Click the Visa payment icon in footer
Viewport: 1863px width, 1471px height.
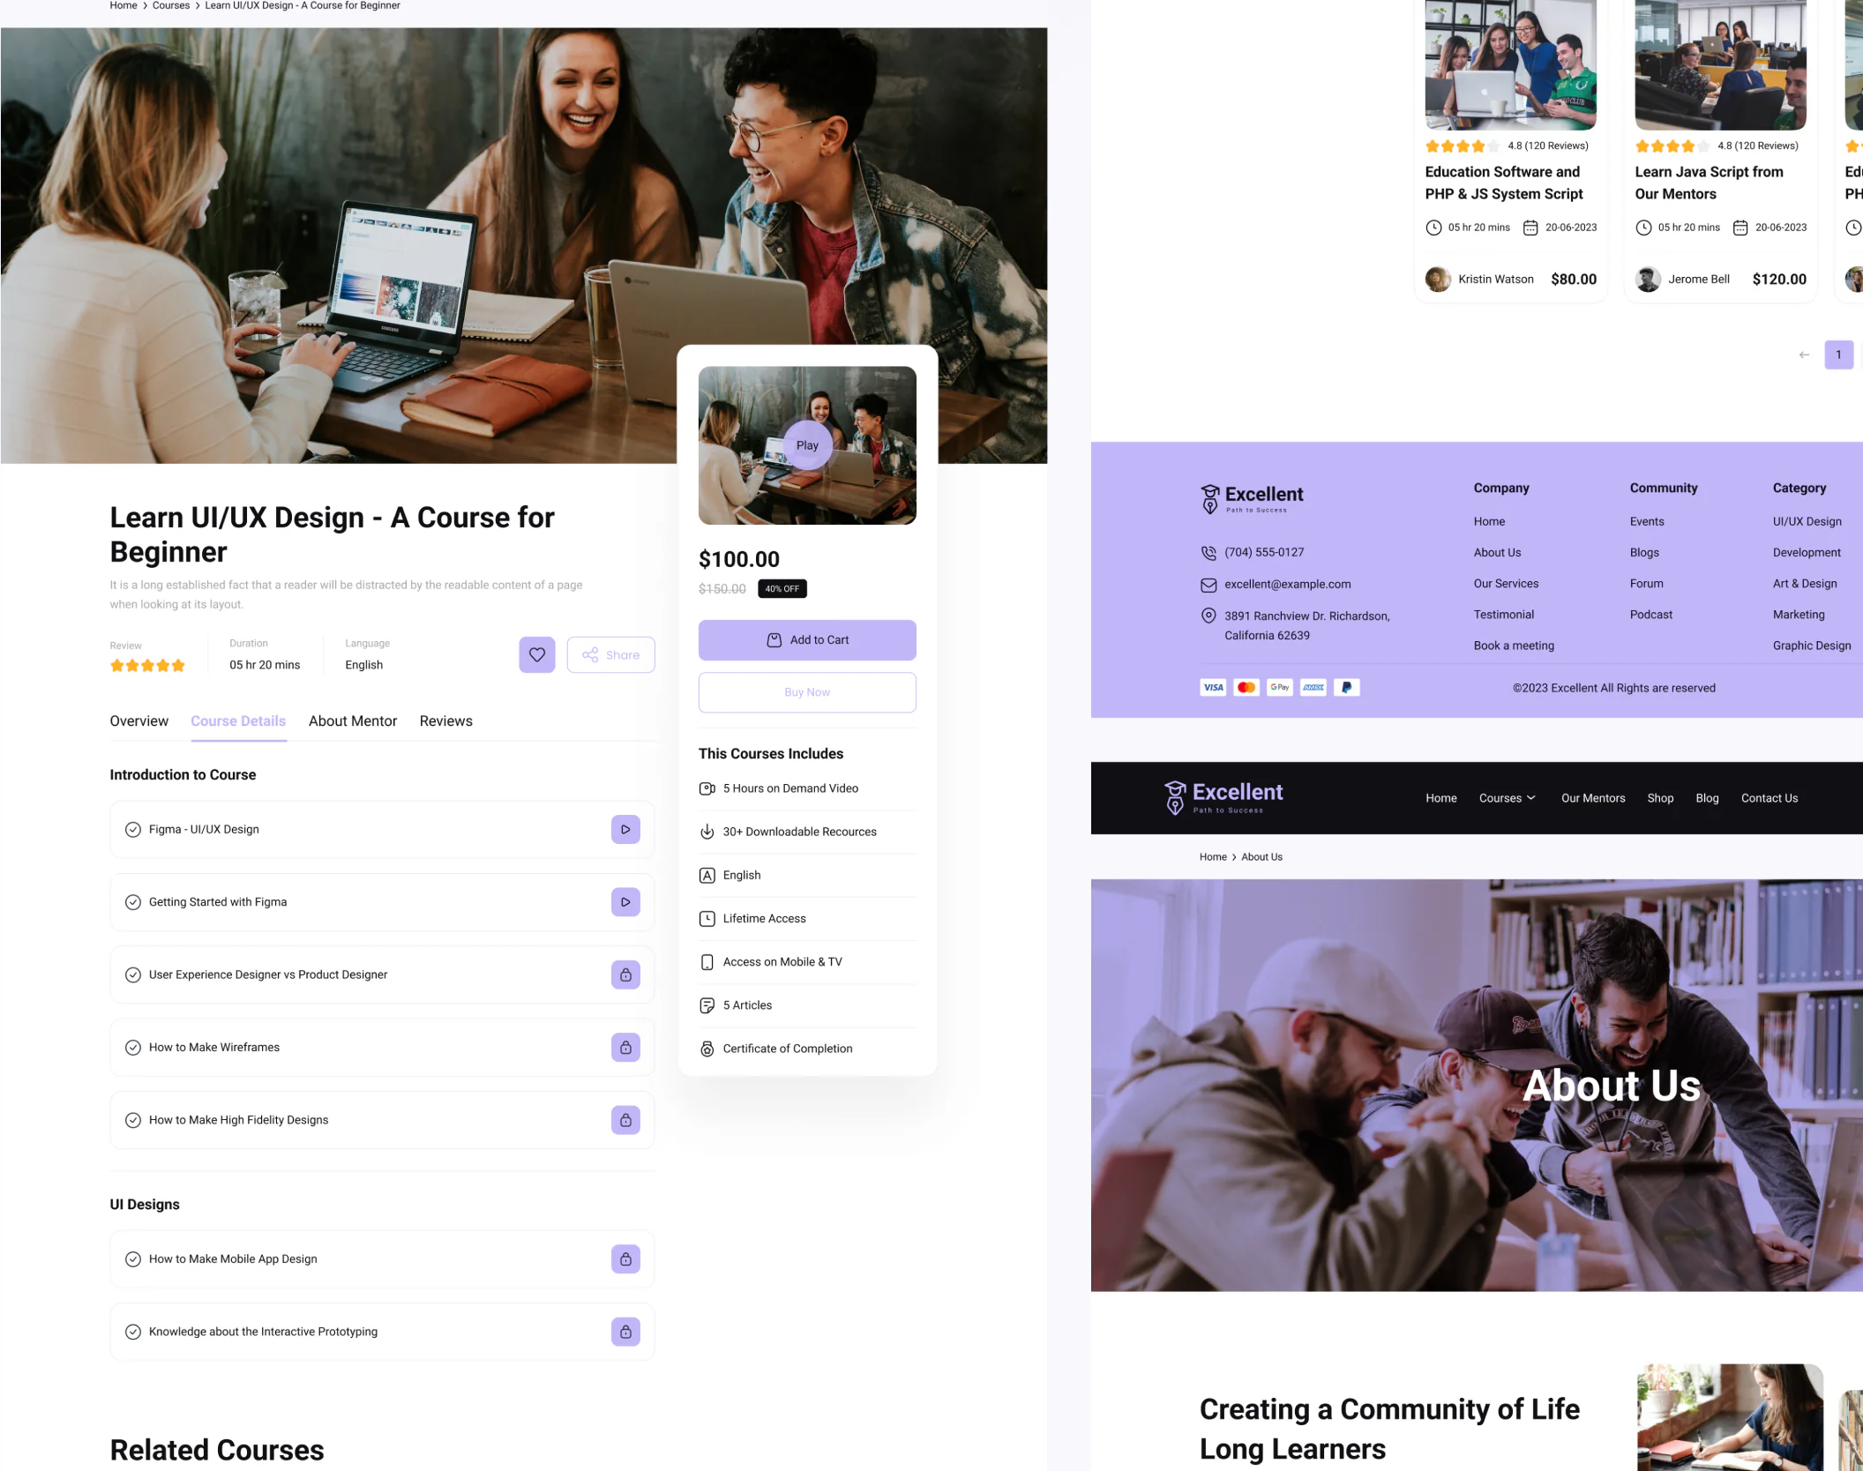pyautogui.click(x=1213, y=688)
